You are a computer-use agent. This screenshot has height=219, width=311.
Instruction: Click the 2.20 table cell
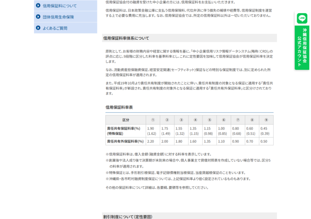click(153, 142)
